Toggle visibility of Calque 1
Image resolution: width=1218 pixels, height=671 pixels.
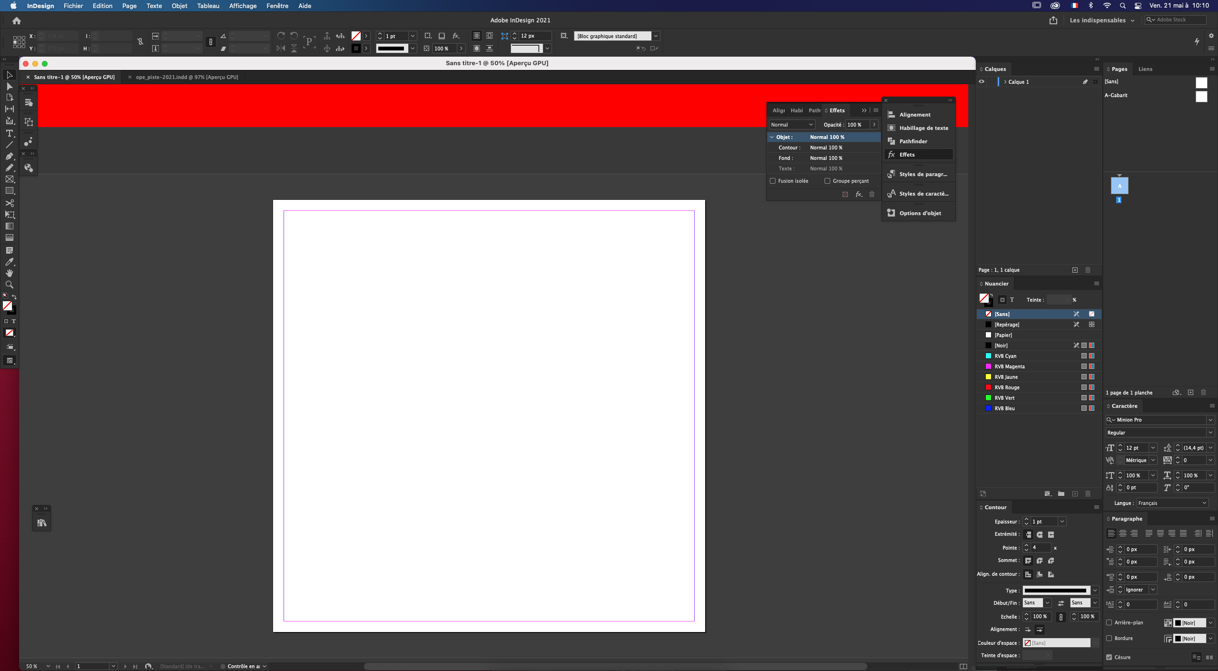[982, 81]
